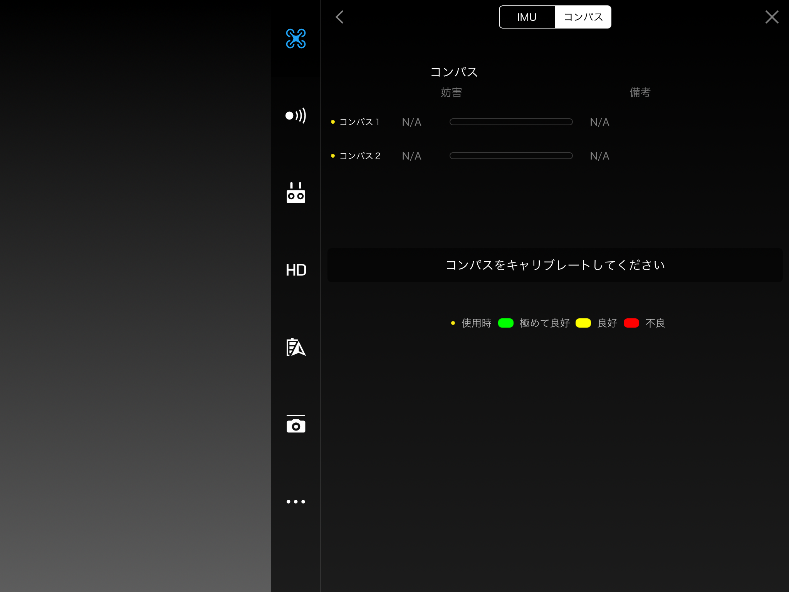Click red 不良 legend swatch

tap(631, 323)
